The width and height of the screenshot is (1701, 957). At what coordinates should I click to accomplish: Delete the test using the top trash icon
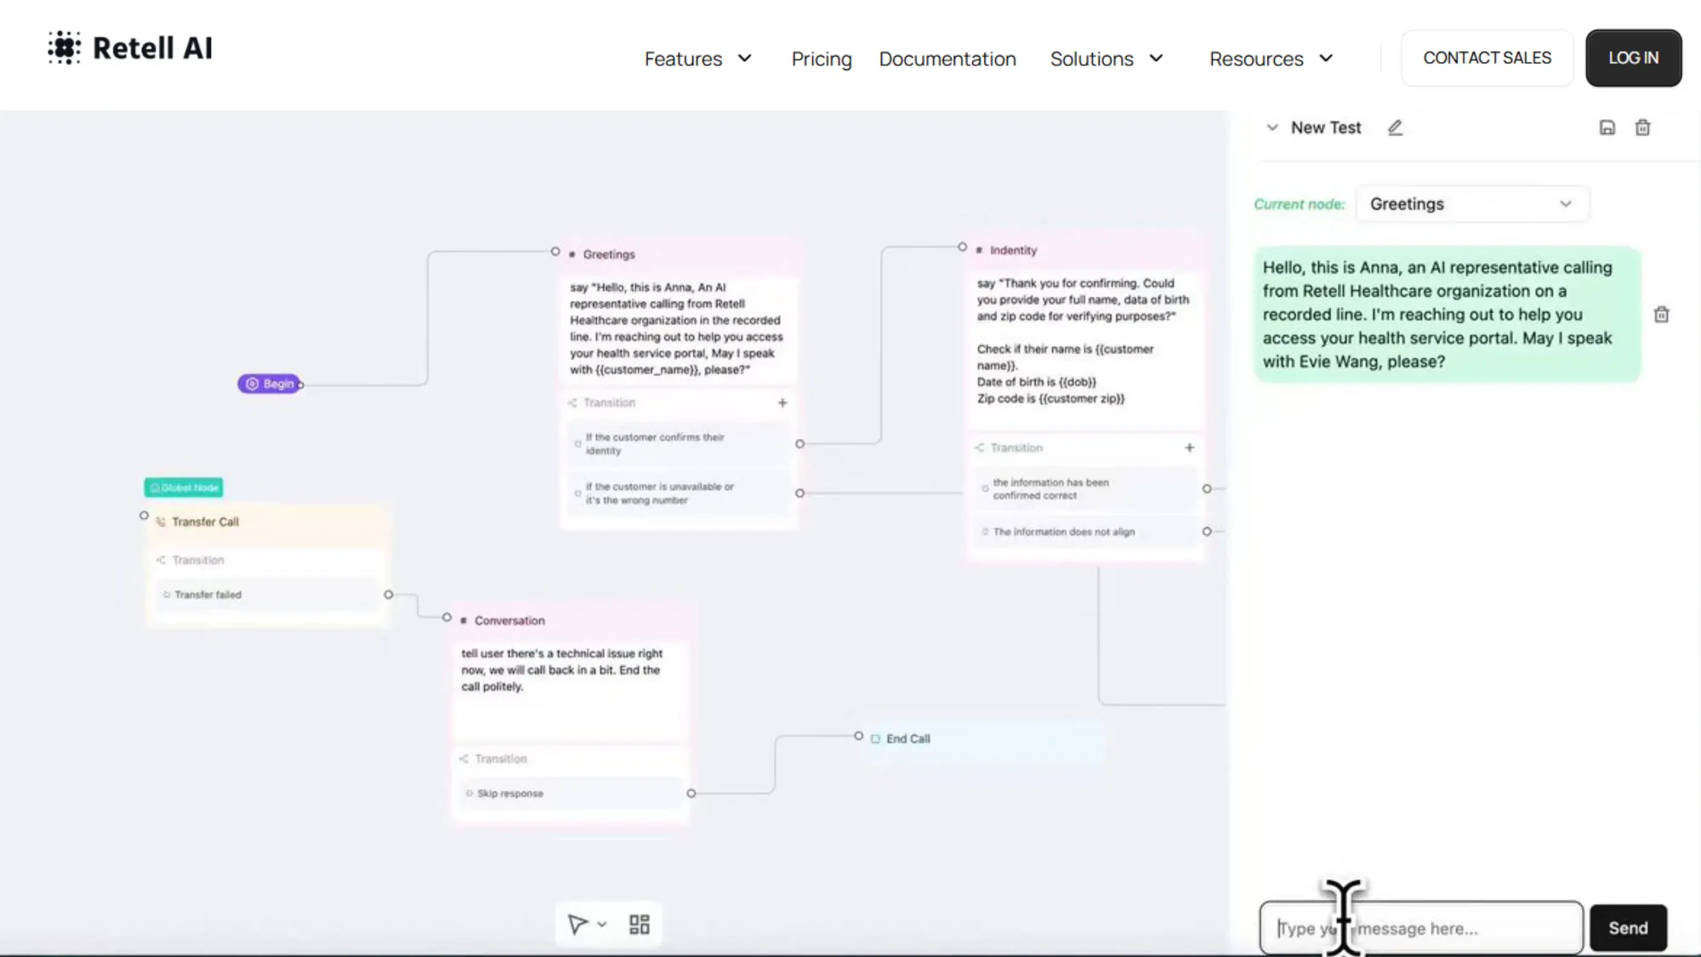[1642, 128]
